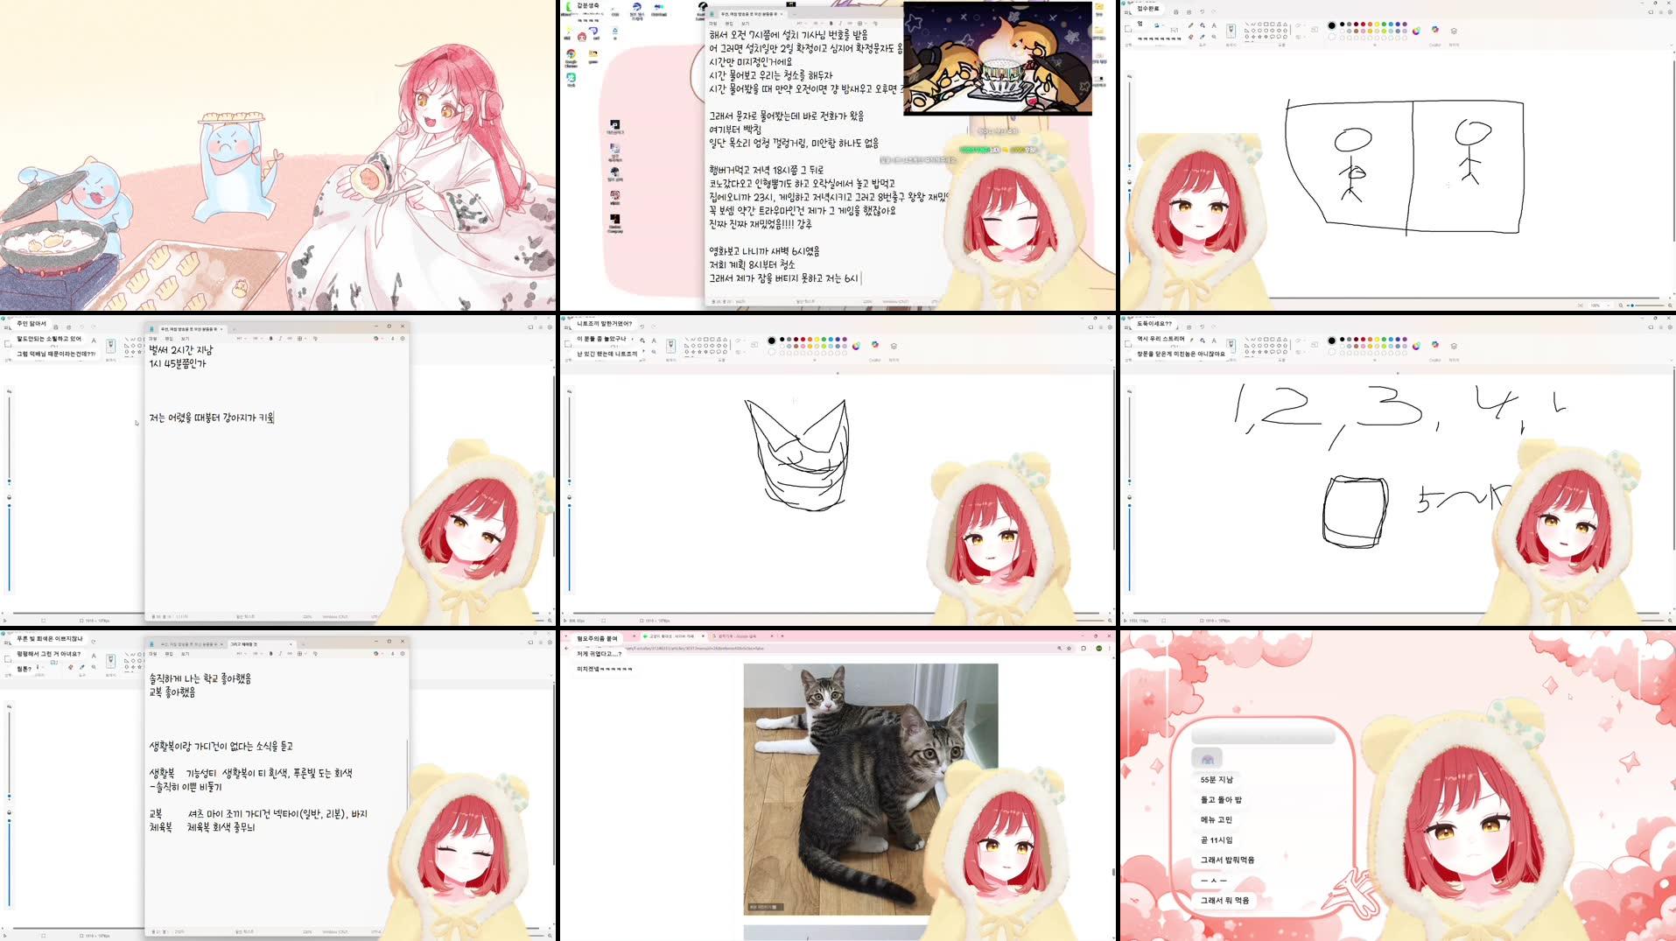Image resolution: width=1676 pixels, height=941 pixels.
Task: Select the Text tool in Paint toolbar
Action: (1214, 26)
